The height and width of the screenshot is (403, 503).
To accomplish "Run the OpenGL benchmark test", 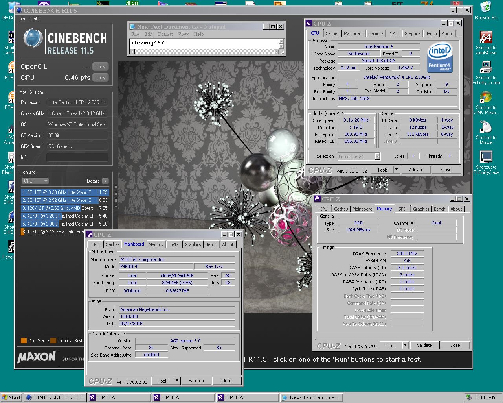I will 101,67.
